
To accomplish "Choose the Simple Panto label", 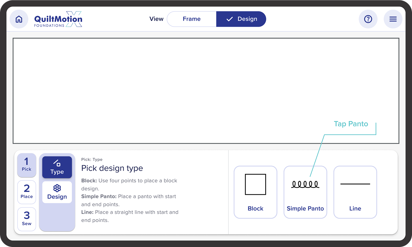I will point(305,208).
